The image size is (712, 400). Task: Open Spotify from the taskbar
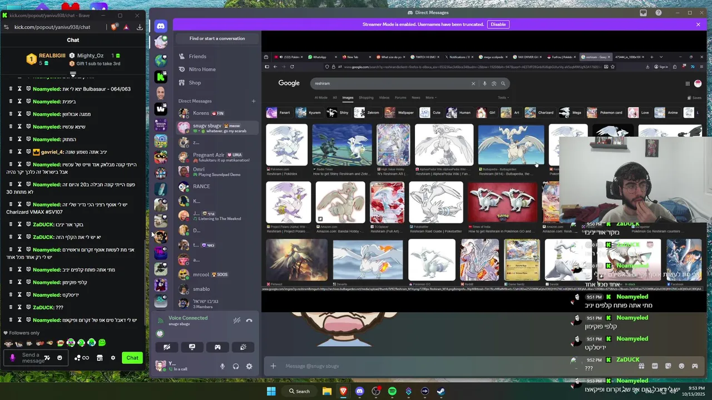pos(392,391)
